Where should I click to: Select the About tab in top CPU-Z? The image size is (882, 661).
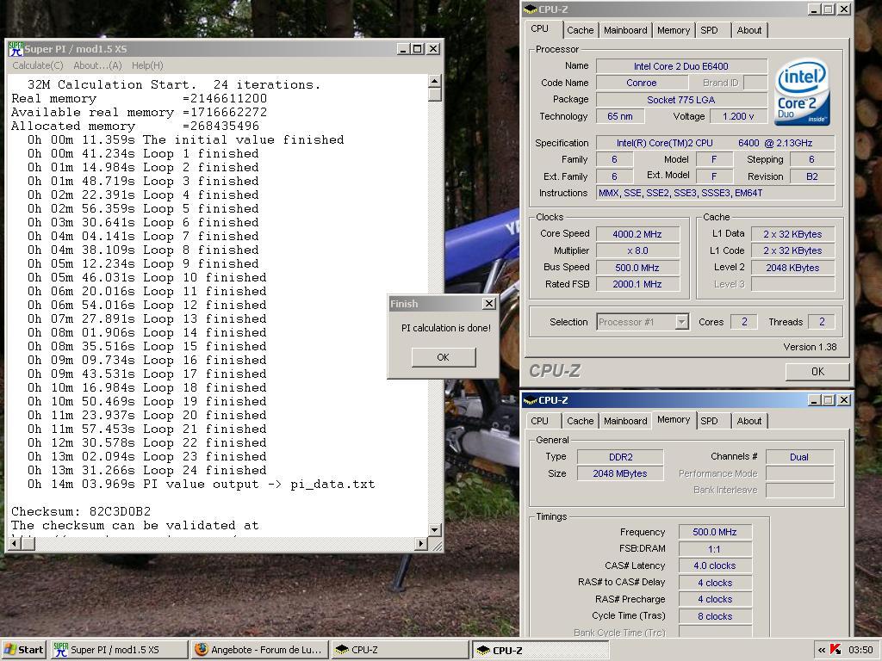(749, 30)
